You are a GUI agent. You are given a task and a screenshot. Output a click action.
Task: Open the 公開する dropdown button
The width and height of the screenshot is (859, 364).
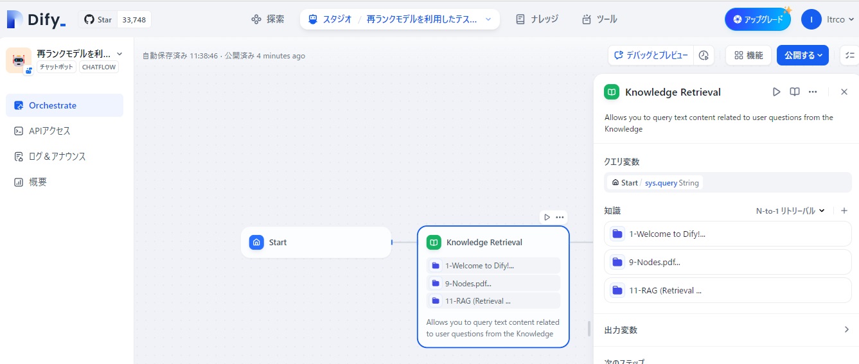802,55
